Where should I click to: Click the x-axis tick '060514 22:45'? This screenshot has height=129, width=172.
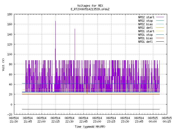click(83, 120)
